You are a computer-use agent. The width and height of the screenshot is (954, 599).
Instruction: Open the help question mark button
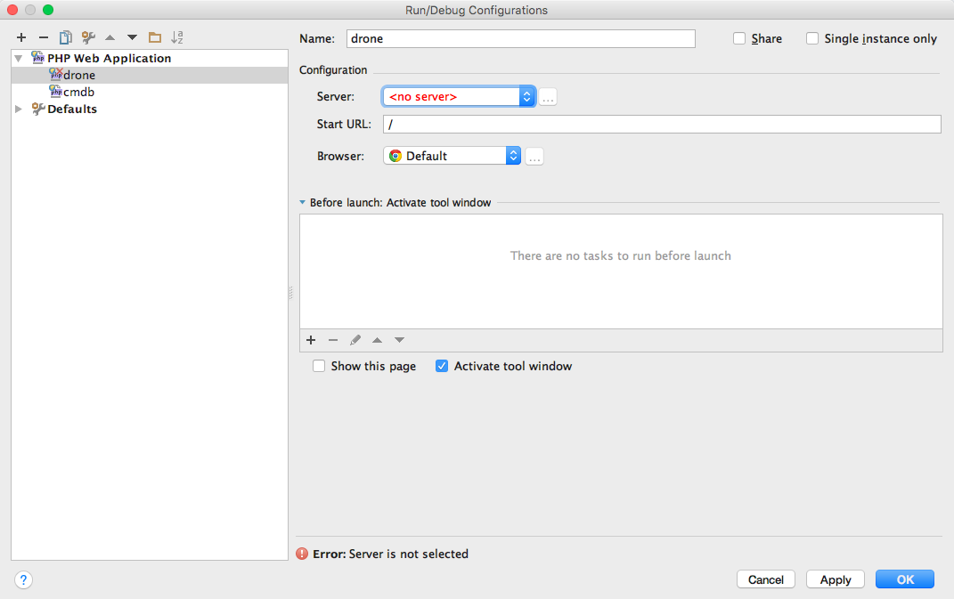tap(23, 580)
